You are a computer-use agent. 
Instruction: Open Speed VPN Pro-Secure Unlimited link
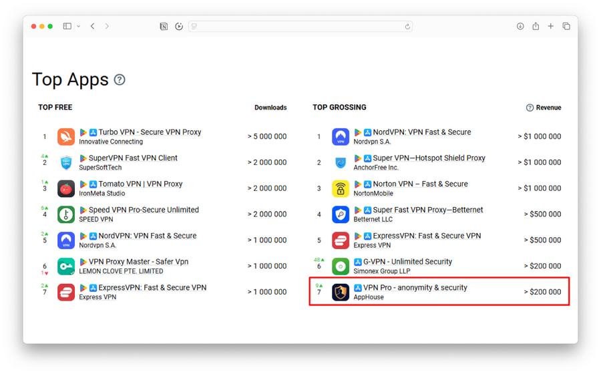point(144,210)
